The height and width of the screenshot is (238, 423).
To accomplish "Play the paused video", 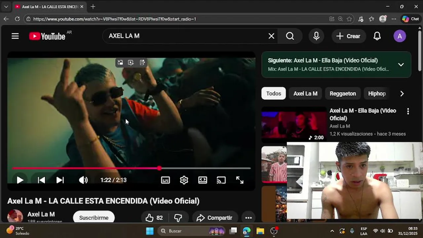I will (x=20, y=180).
